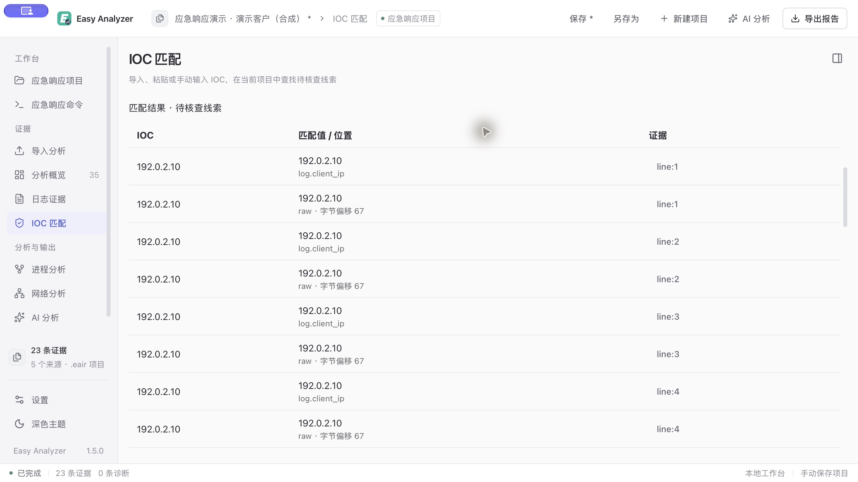
Task: Open 进程分析 page
Action: pyautogui.click(x=56, y=269)
